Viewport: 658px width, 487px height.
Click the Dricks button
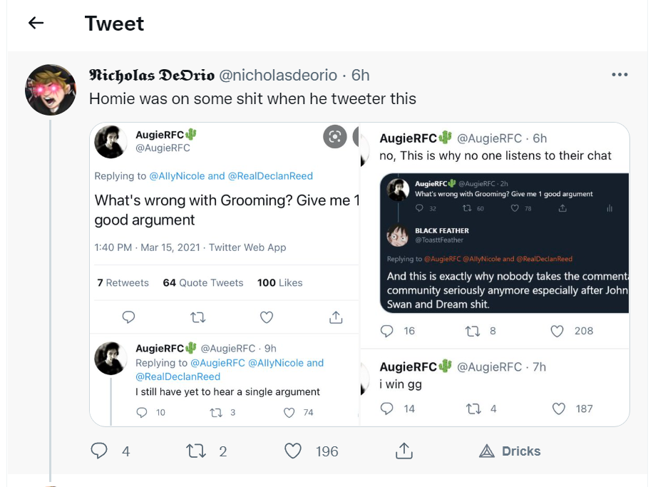[x=510, y=451]
